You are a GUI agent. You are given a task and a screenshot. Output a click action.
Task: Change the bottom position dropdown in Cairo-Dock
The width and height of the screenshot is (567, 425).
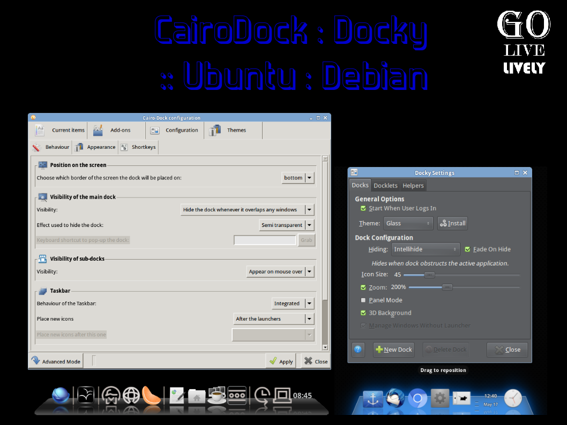(x=298, y=177)
